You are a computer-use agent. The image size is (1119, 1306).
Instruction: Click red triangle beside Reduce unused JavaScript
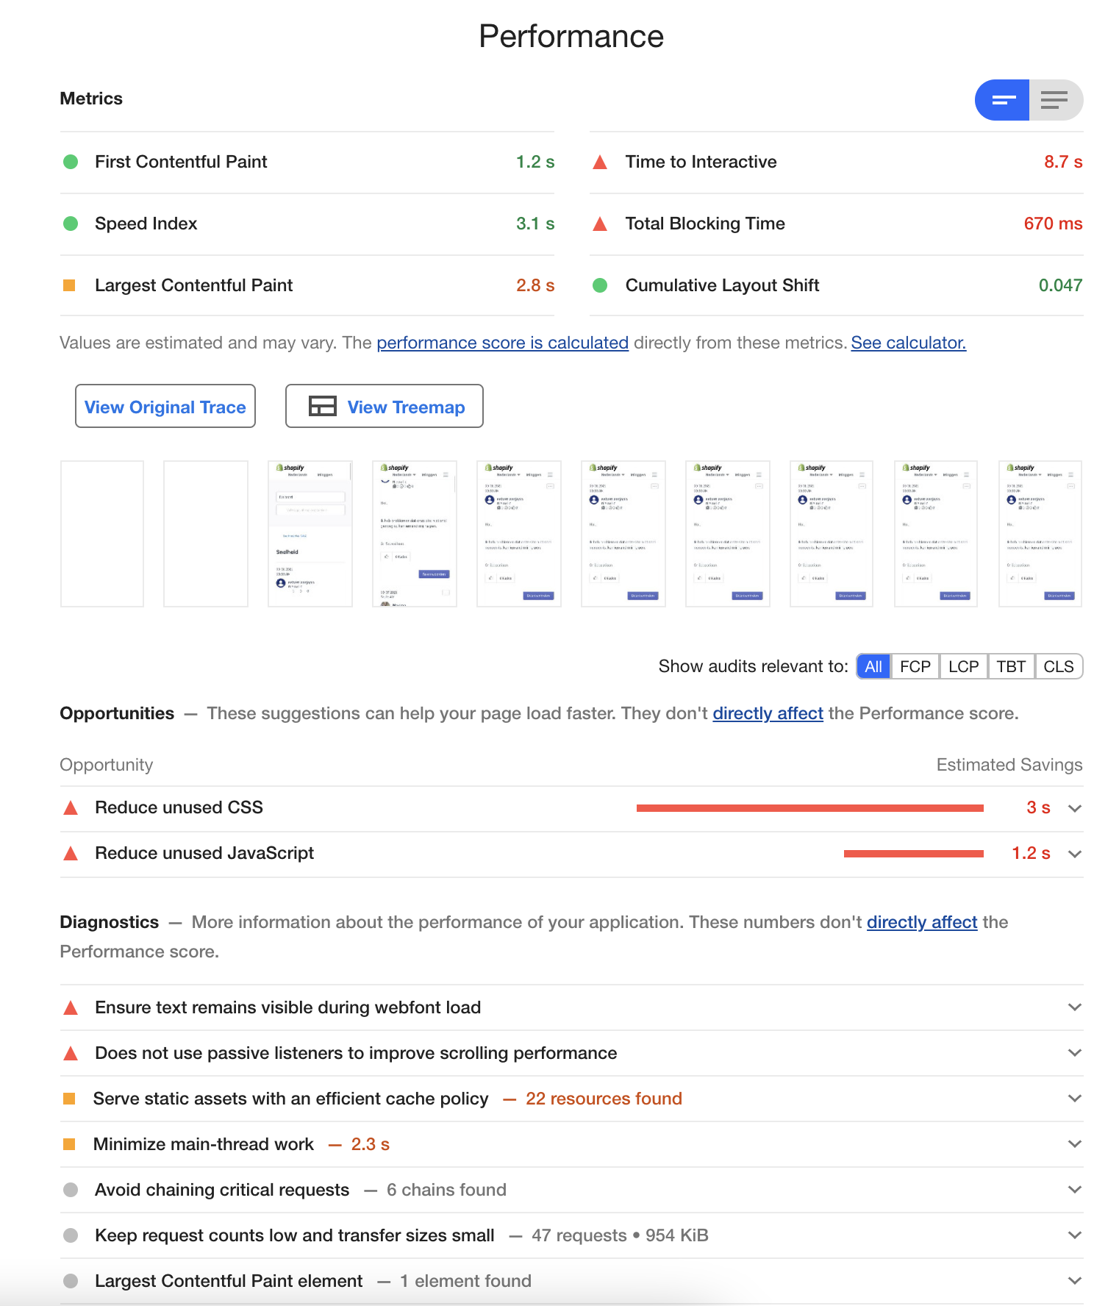71,854
